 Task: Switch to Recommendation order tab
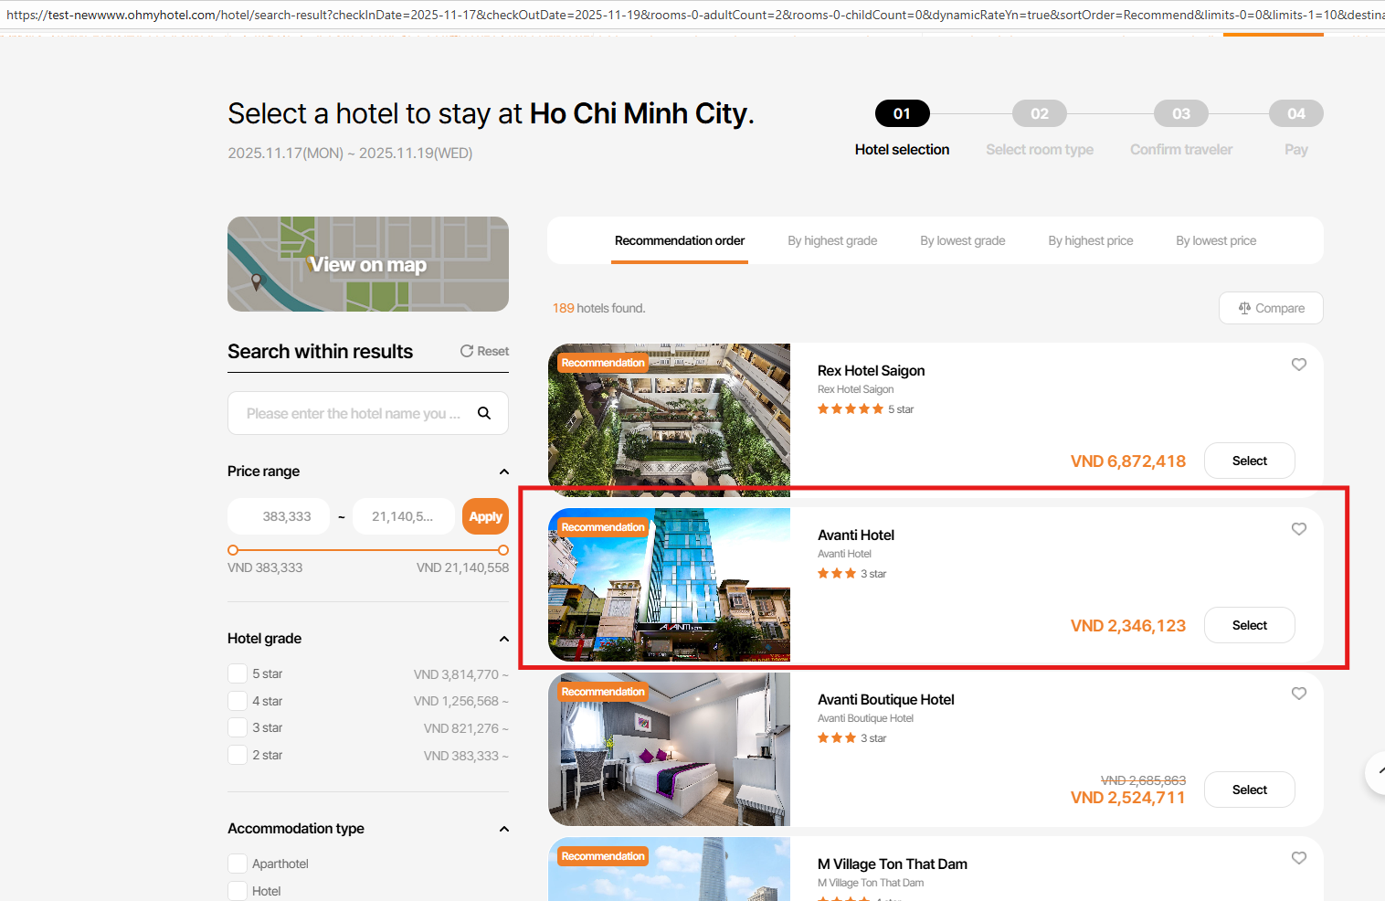coord(680,241)
